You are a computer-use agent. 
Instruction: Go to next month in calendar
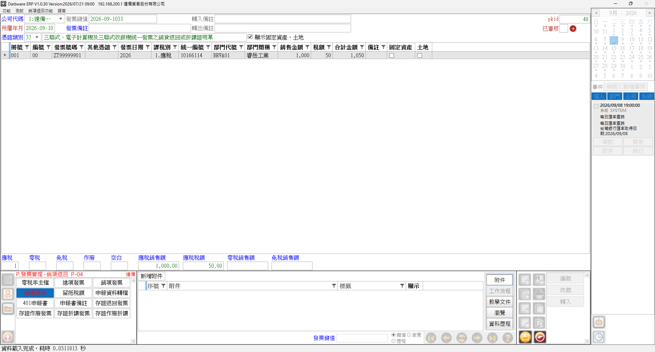[650, 13]
